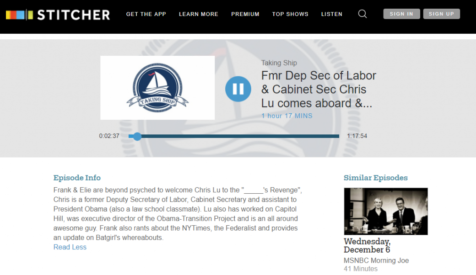Select the Listen menu item

(x=332, y=14)
